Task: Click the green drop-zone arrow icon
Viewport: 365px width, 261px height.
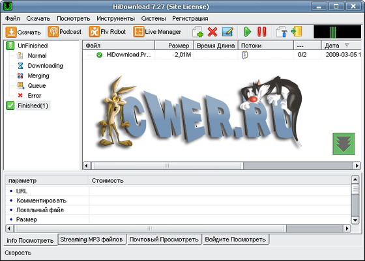Action: pyautogui.click(x=343, y=144)
